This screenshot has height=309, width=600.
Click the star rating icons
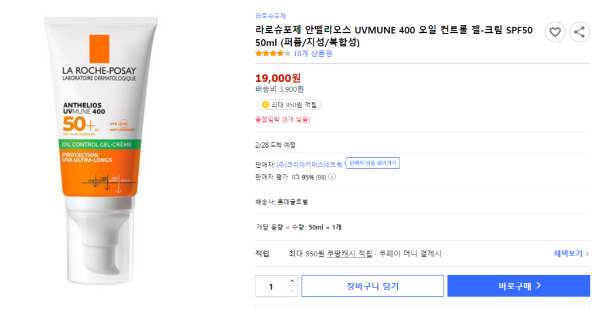[272, 53]
